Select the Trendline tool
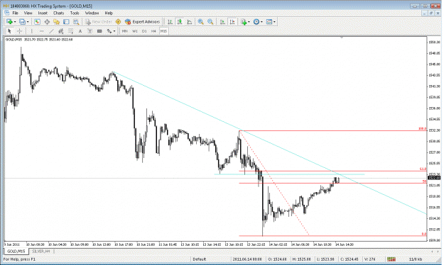Viewport: 444px width, 265px height. coord(51,31)
